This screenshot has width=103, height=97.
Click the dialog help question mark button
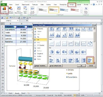[x=93, y=25]
